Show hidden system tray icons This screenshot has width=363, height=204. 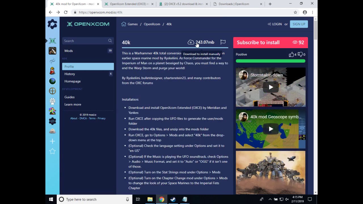(270, 199)
